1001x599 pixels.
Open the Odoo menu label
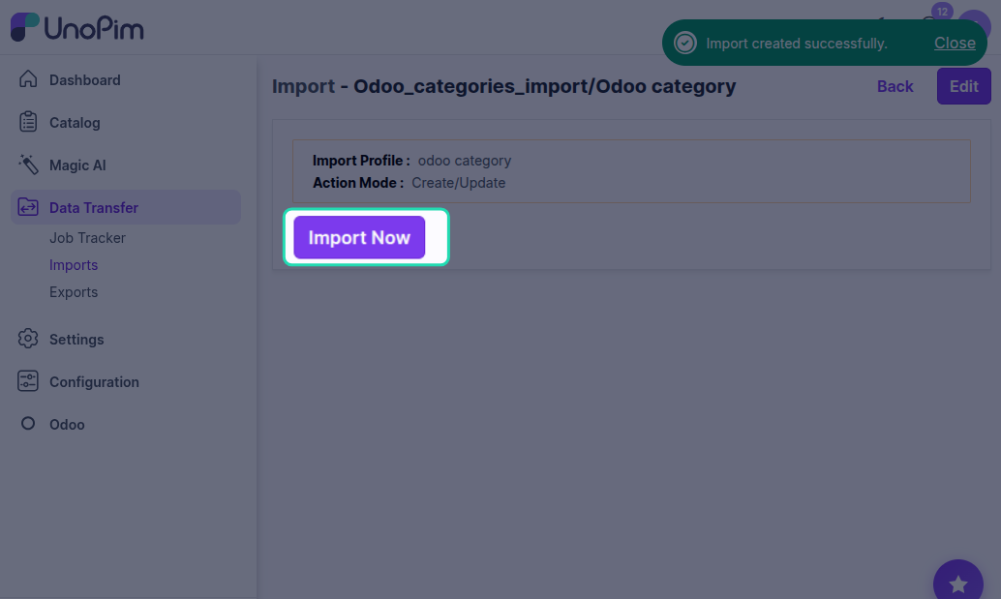pos(67,424)
